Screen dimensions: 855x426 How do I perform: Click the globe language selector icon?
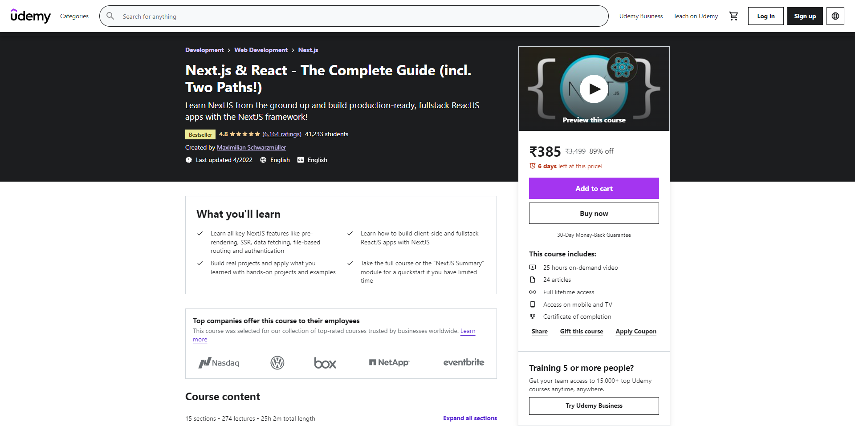coord(835,16)
